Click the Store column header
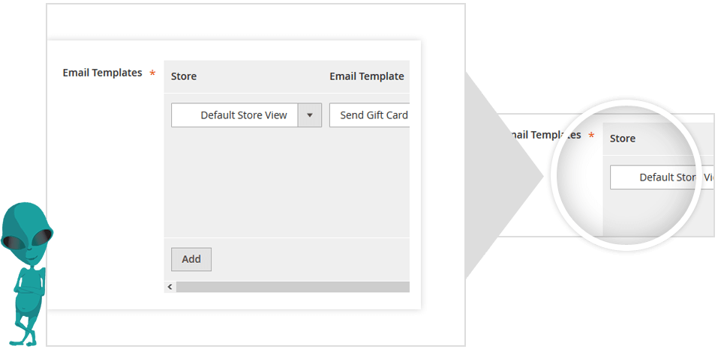 point(184,76)
